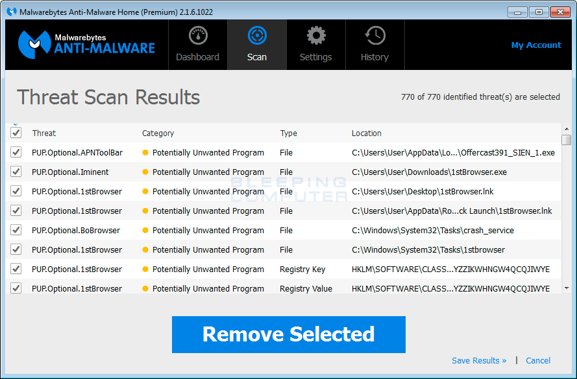
Task: Select the Offercast391_SIEN_1.exe location text
Action: (x=453, y=153)
